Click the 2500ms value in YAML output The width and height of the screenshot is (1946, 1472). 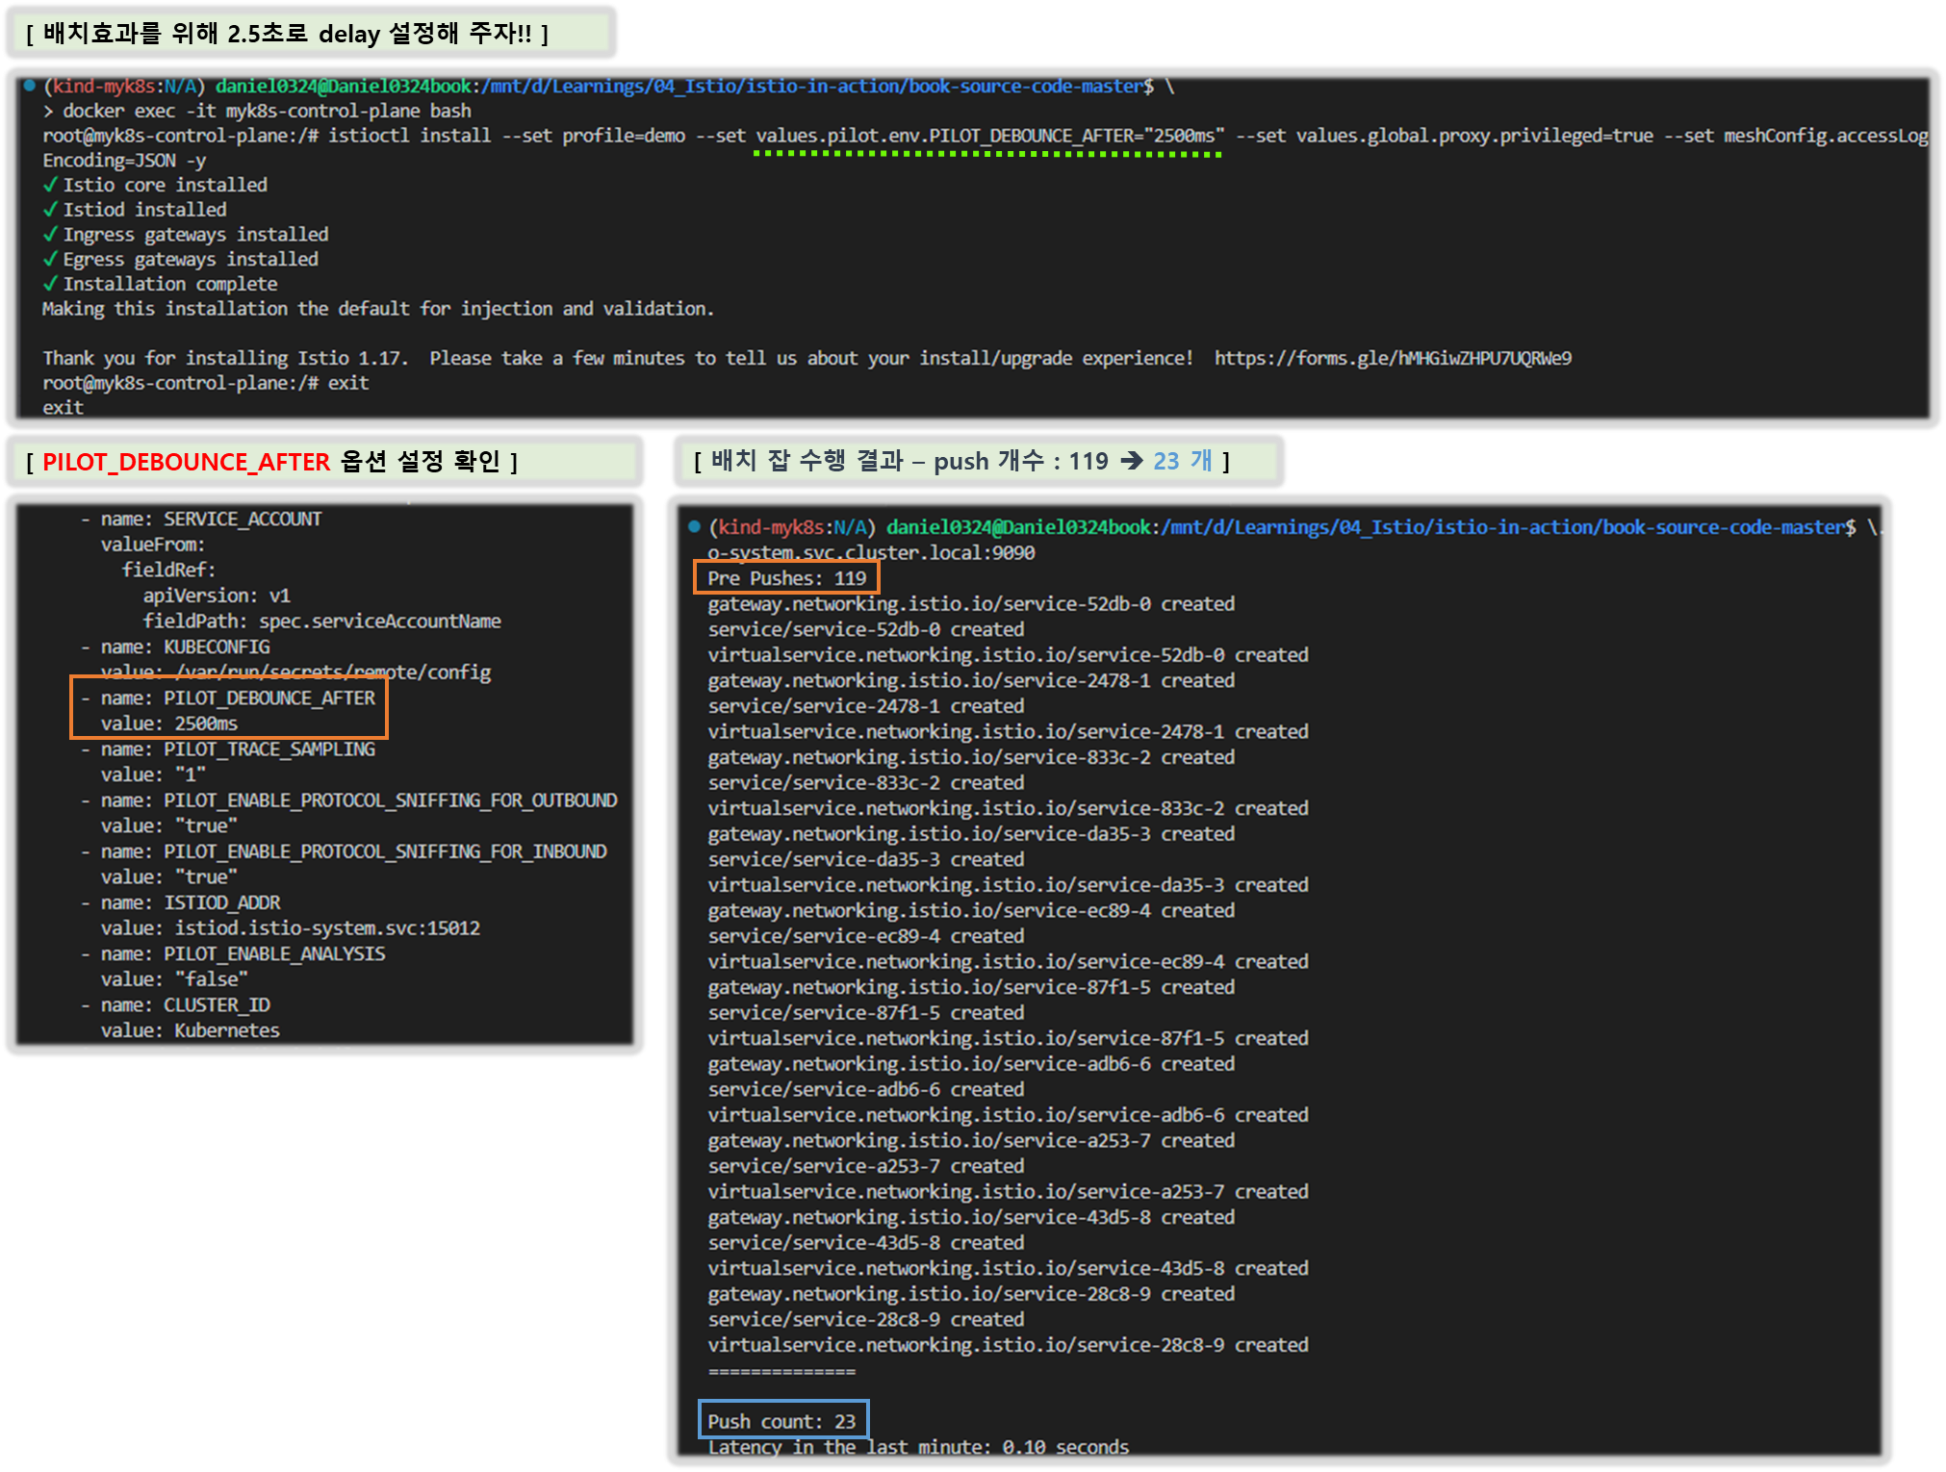[x=206, y=723]
